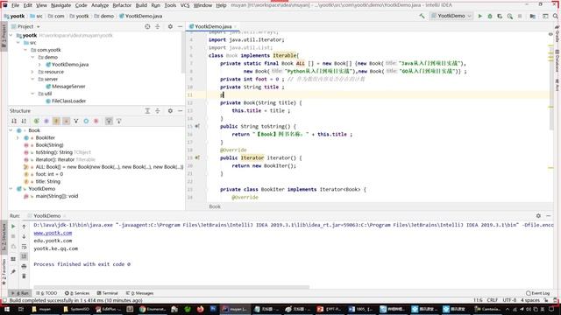Open Project panel settings gear
Image resolution: width=561 pixels, height=315 pixels.
tap(170, 27)
